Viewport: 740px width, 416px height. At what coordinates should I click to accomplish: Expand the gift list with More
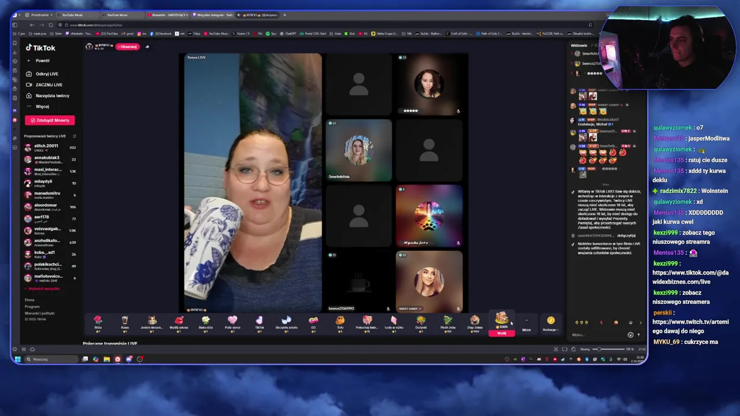[x=526, y=325]
